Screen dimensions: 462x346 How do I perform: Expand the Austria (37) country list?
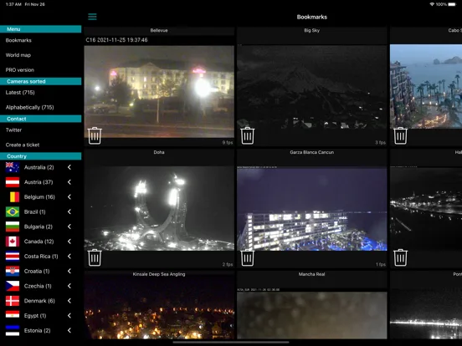[x=69, y=182]
